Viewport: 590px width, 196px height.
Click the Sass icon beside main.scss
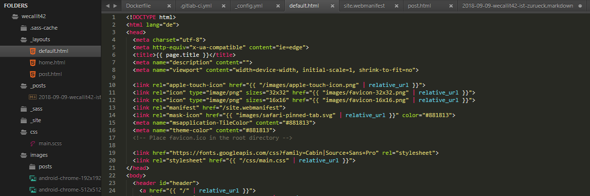click(32, 143)
